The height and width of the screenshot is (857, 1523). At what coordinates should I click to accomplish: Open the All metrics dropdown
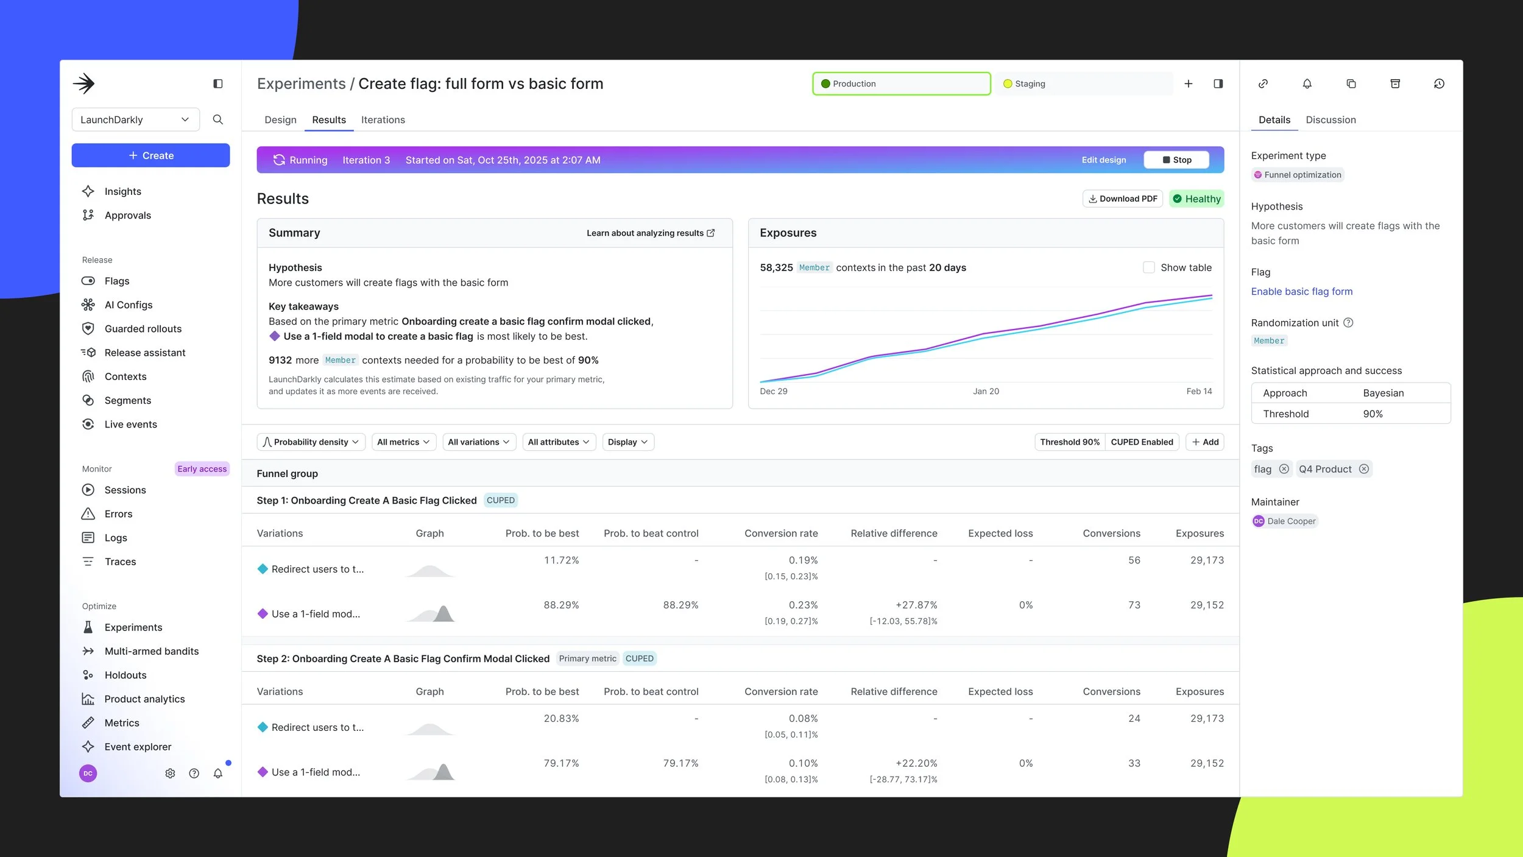pos(403,442)
